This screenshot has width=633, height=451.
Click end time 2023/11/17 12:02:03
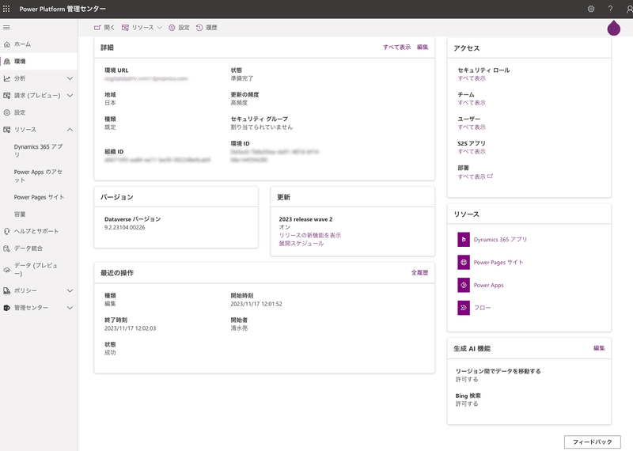[130, 328]
